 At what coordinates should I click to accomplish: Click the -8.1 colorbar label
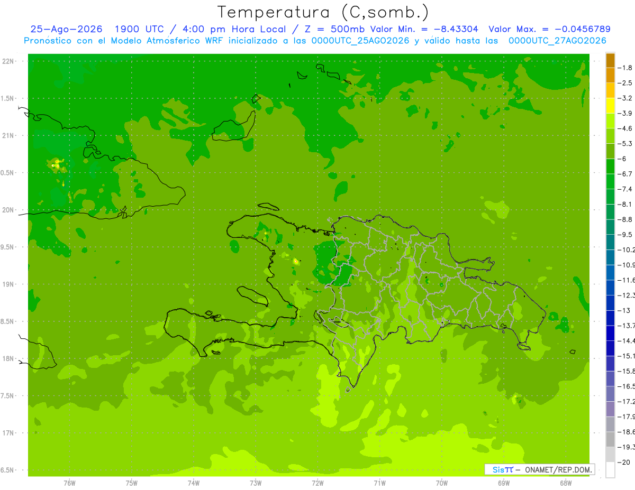click(x=625, y=205)
